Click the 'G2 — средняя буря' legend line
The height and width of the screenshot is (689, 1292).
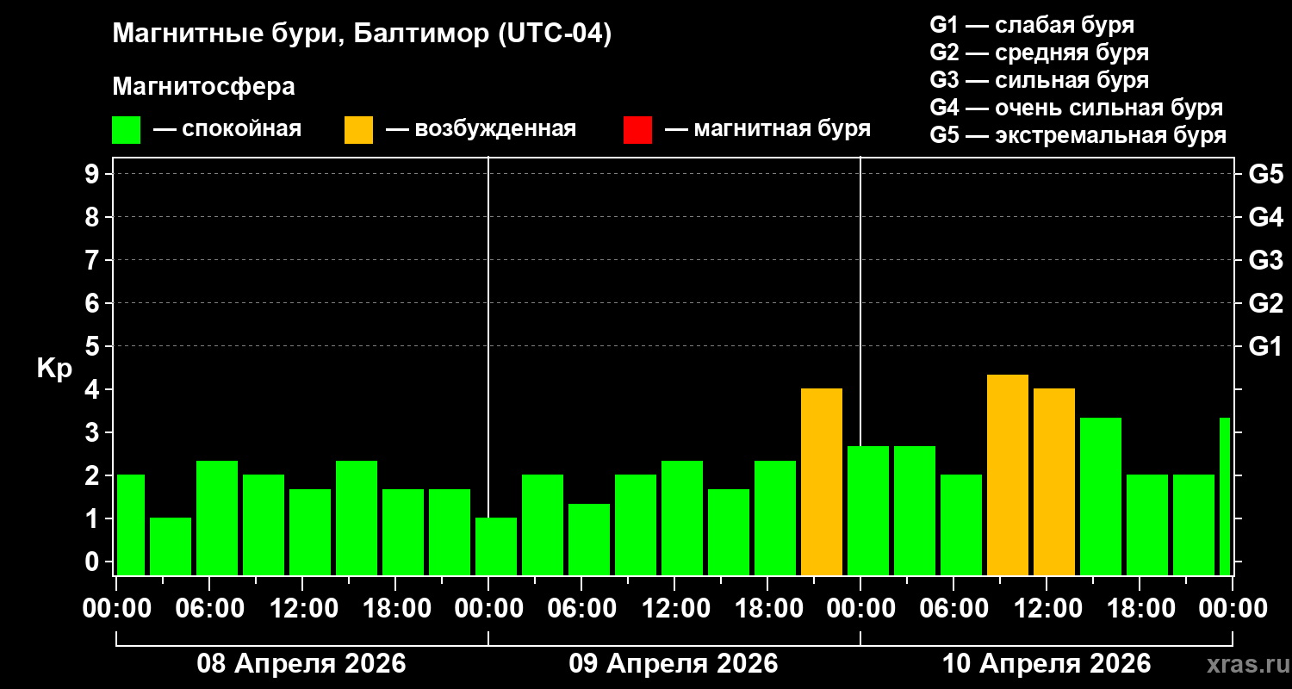pyautogui.click(x=1039, y=53)
